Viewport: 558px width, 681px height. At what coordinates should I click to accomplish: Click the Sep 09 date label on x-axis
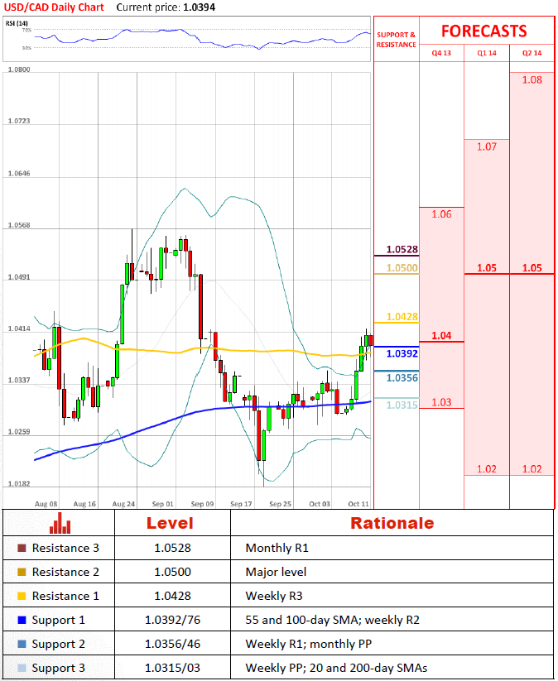click(x=202, y=504)
